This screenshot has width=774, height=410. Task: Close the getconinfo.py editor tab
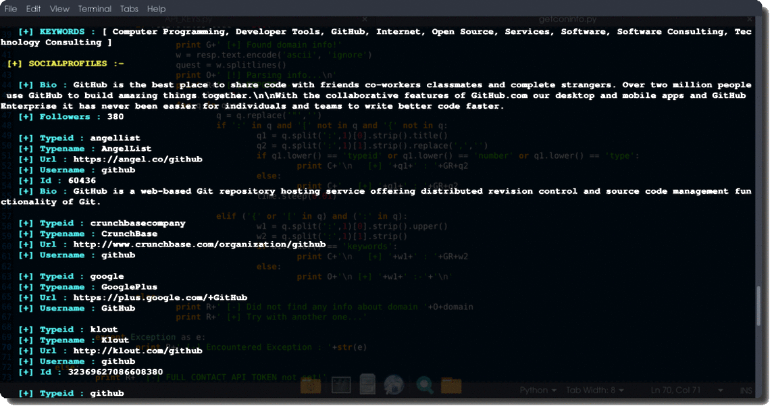[x=750, y=19]
